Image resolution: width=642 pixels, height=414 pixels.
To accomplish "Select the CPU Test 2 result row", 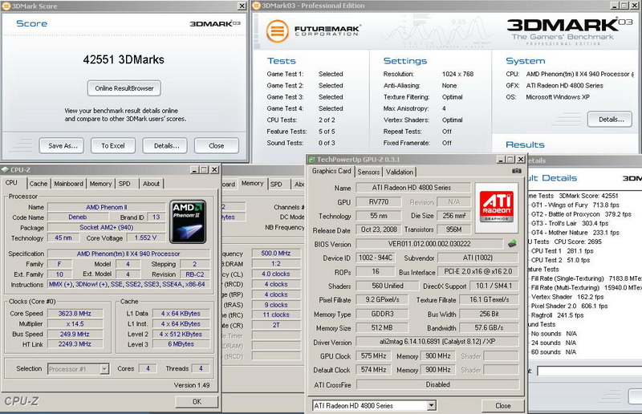I will pos(560,260).
